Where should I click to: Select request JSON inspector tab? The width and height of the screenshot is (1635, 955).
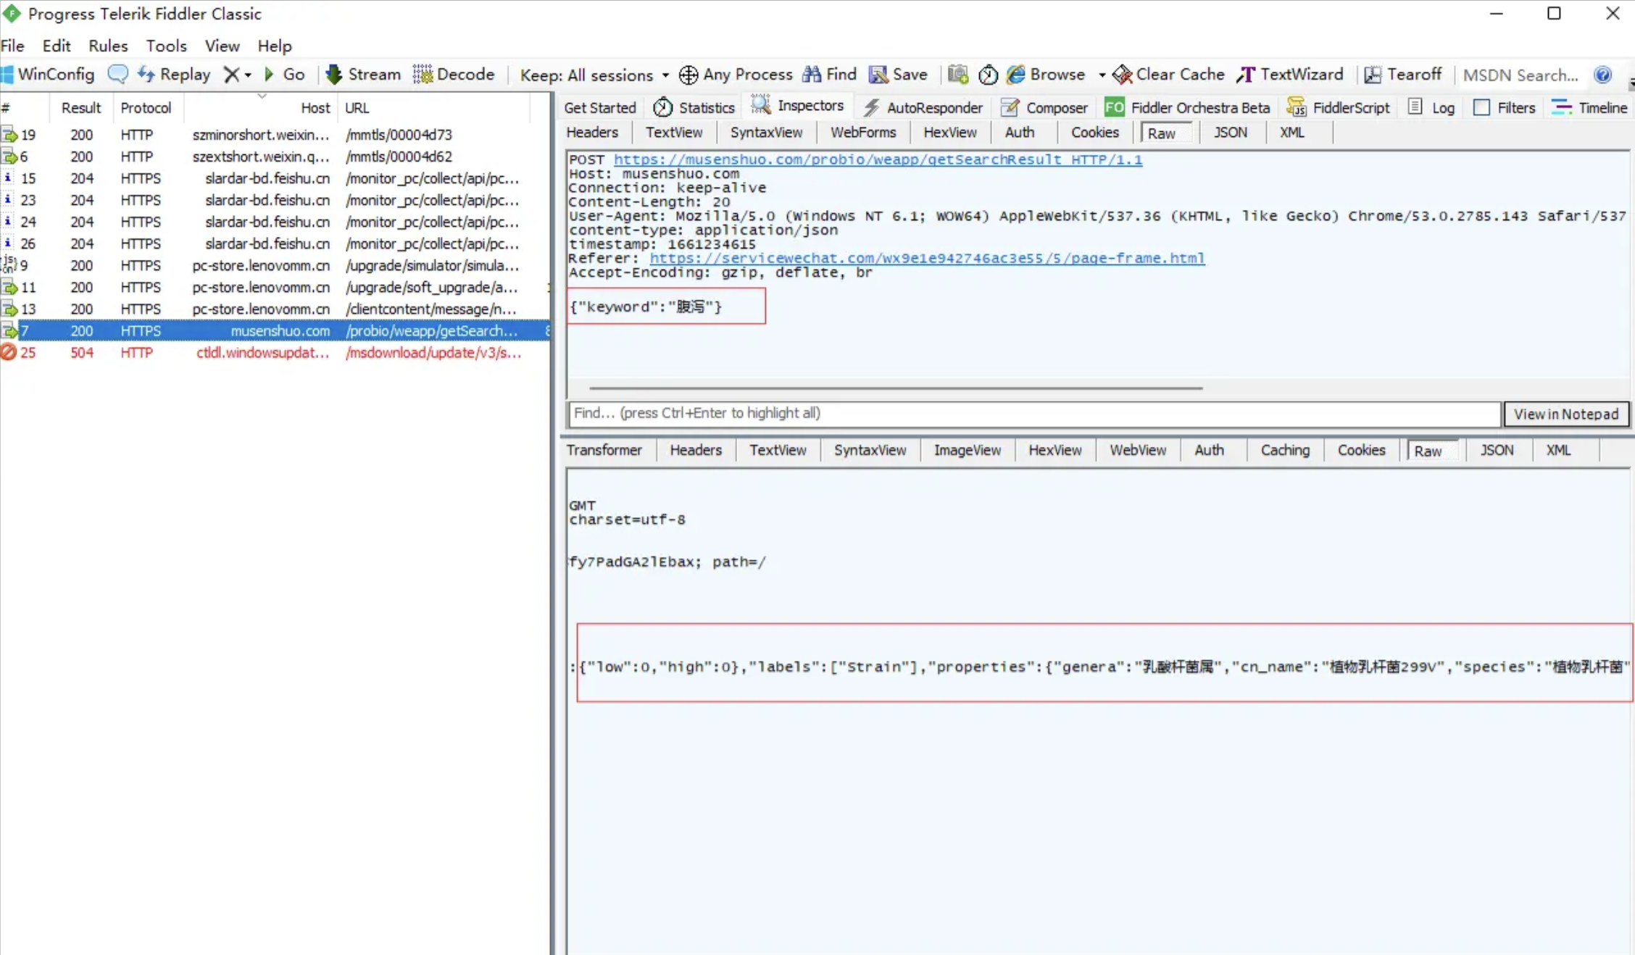1230,133
